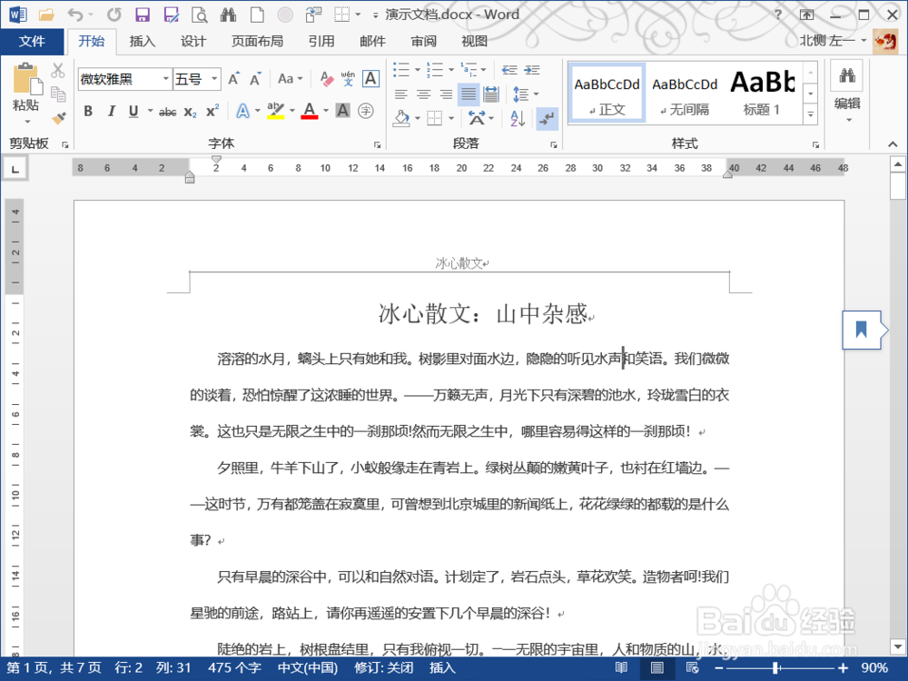Click the 90% zoom level
Image resolution: width=908 pixels, height=681 pixels.
point(873,667)
